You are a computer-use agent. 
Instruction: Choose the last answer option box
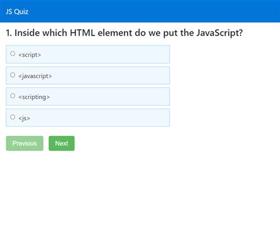click(88, 118)
